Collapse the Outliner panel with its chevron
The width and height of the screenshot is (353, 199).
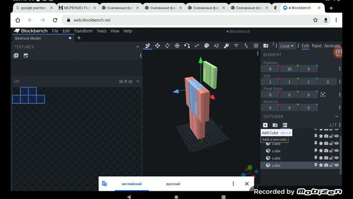point(336,117)
